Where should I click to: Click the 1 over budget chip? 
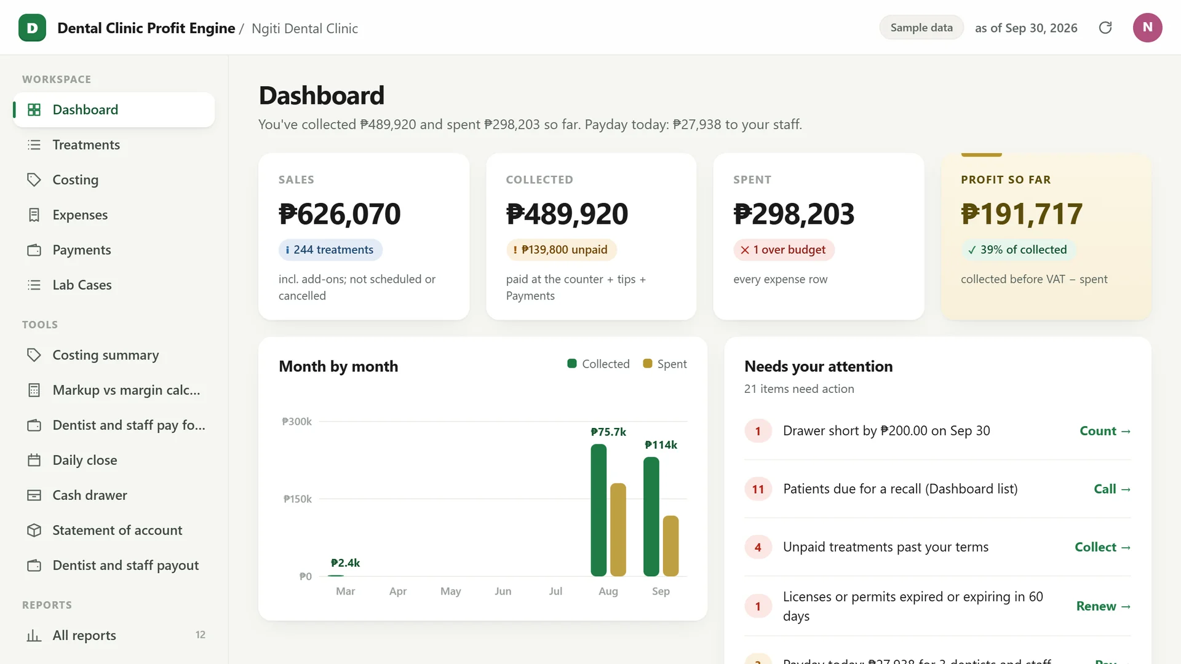[x=784, y=250]
